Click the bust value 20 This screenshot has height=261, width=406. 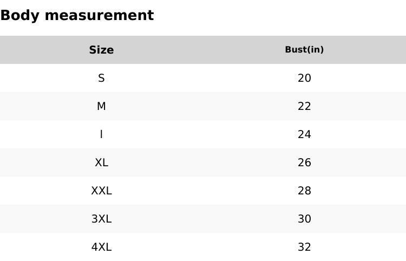[304, 78]
